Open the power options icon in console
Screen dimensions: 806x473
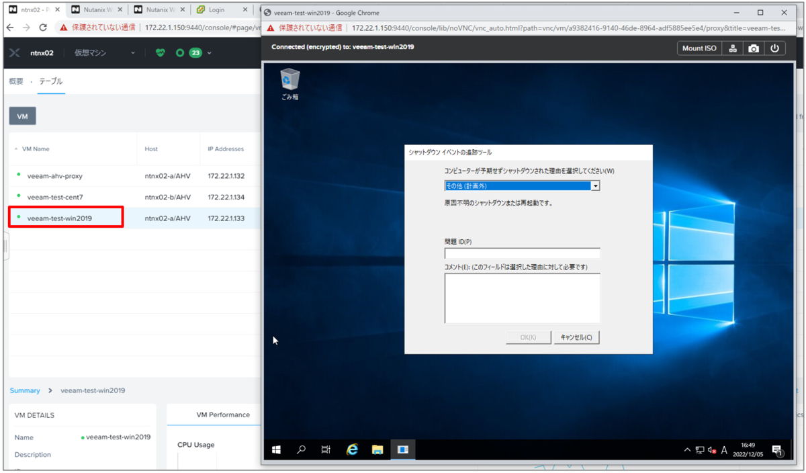(x=774, y=48)
